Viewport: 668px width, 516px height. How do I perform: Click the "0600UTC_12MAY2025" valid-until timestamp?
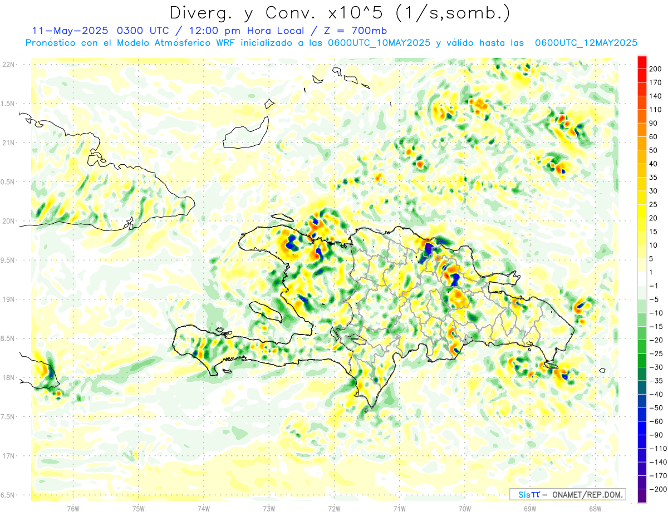tap(586, 43)
